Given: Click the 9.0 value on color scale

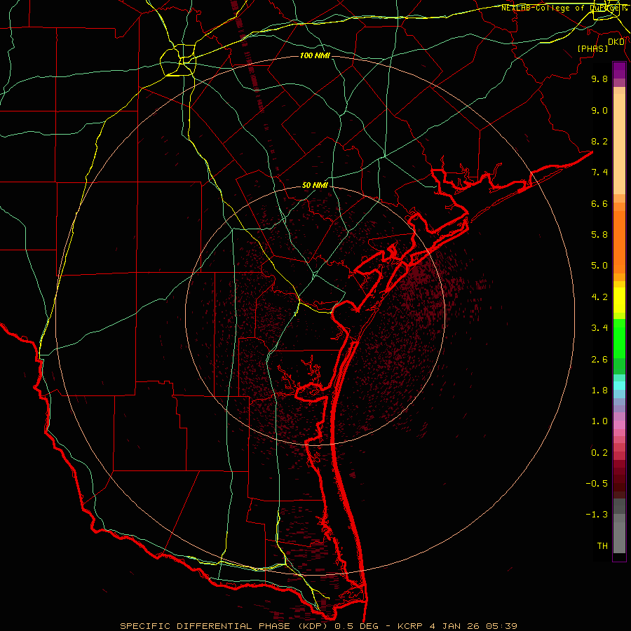Looking at the screenshot, I should (599, 110).
